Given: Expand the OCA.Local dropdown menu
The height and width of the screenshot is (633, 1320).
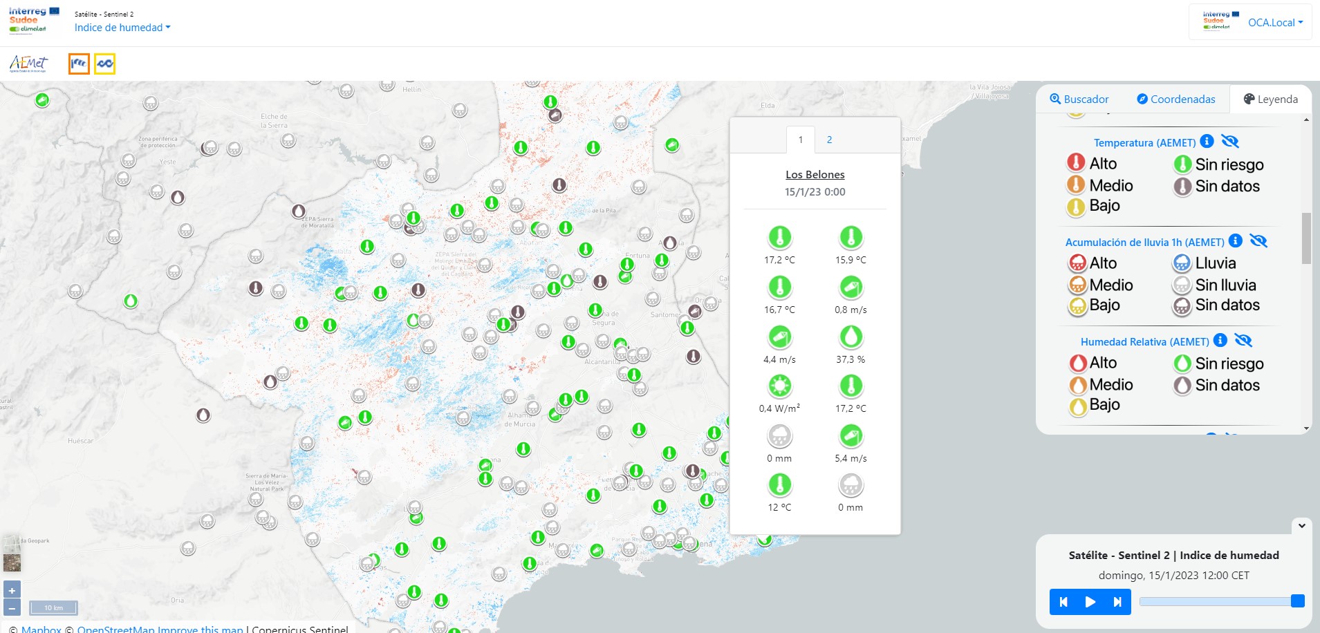Looking at the screenshot, I should [1274, 22].
